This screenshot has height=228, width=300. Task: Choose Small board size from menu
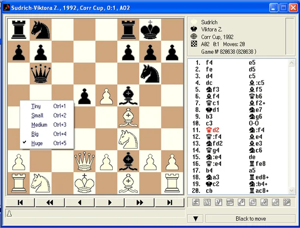(47, 115)
